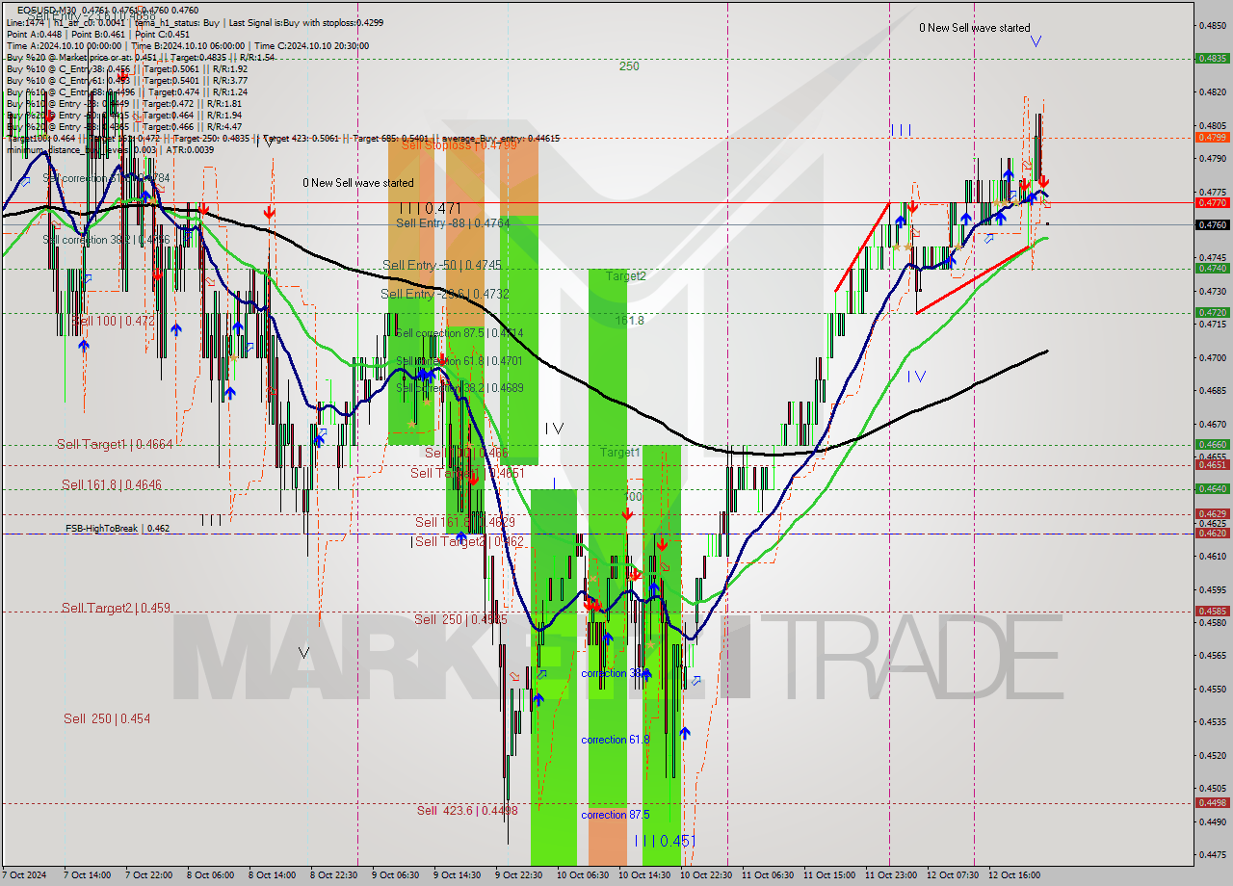
Task: Click the green '250' level label
Action: coord(629,66)
